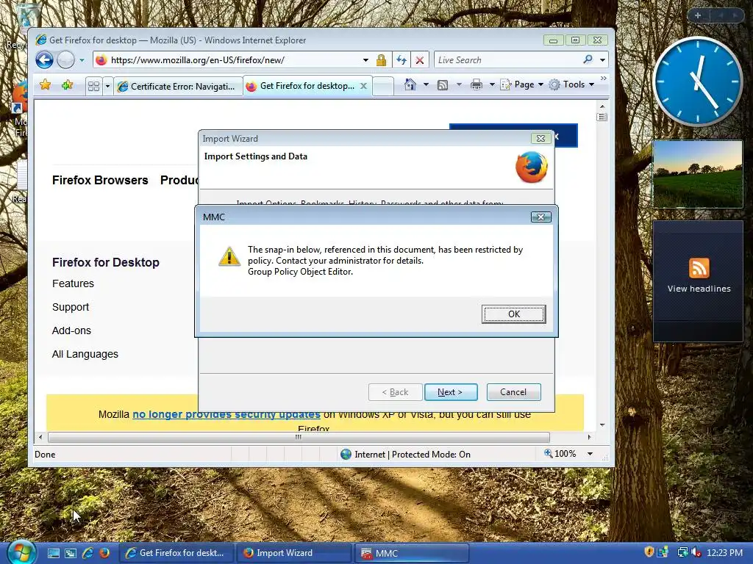Select the MMC taskbar button
The image size is (753, 564).
click(411, 553)
